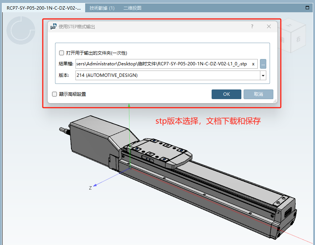Close the STEP export dialog
The image size is (315, 245).
pyautogui.click(x=269, y=26)
